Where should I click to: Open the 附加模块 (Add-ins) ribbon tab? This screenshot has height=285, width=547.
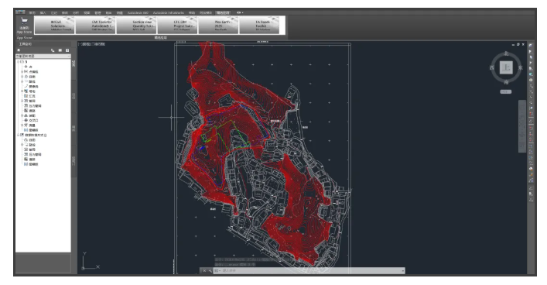point(206,13)
